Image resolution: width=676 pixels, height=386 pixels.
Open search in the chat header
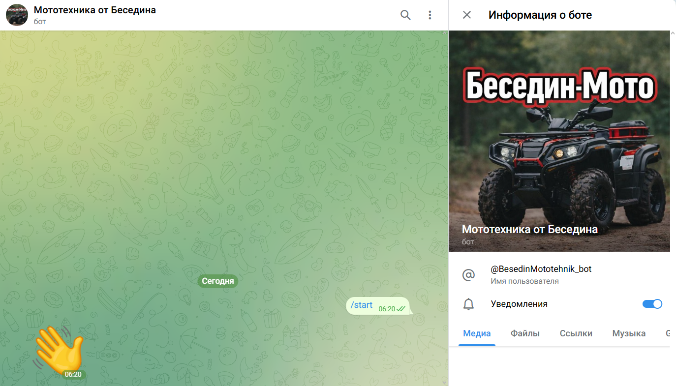tap(405, 15)
